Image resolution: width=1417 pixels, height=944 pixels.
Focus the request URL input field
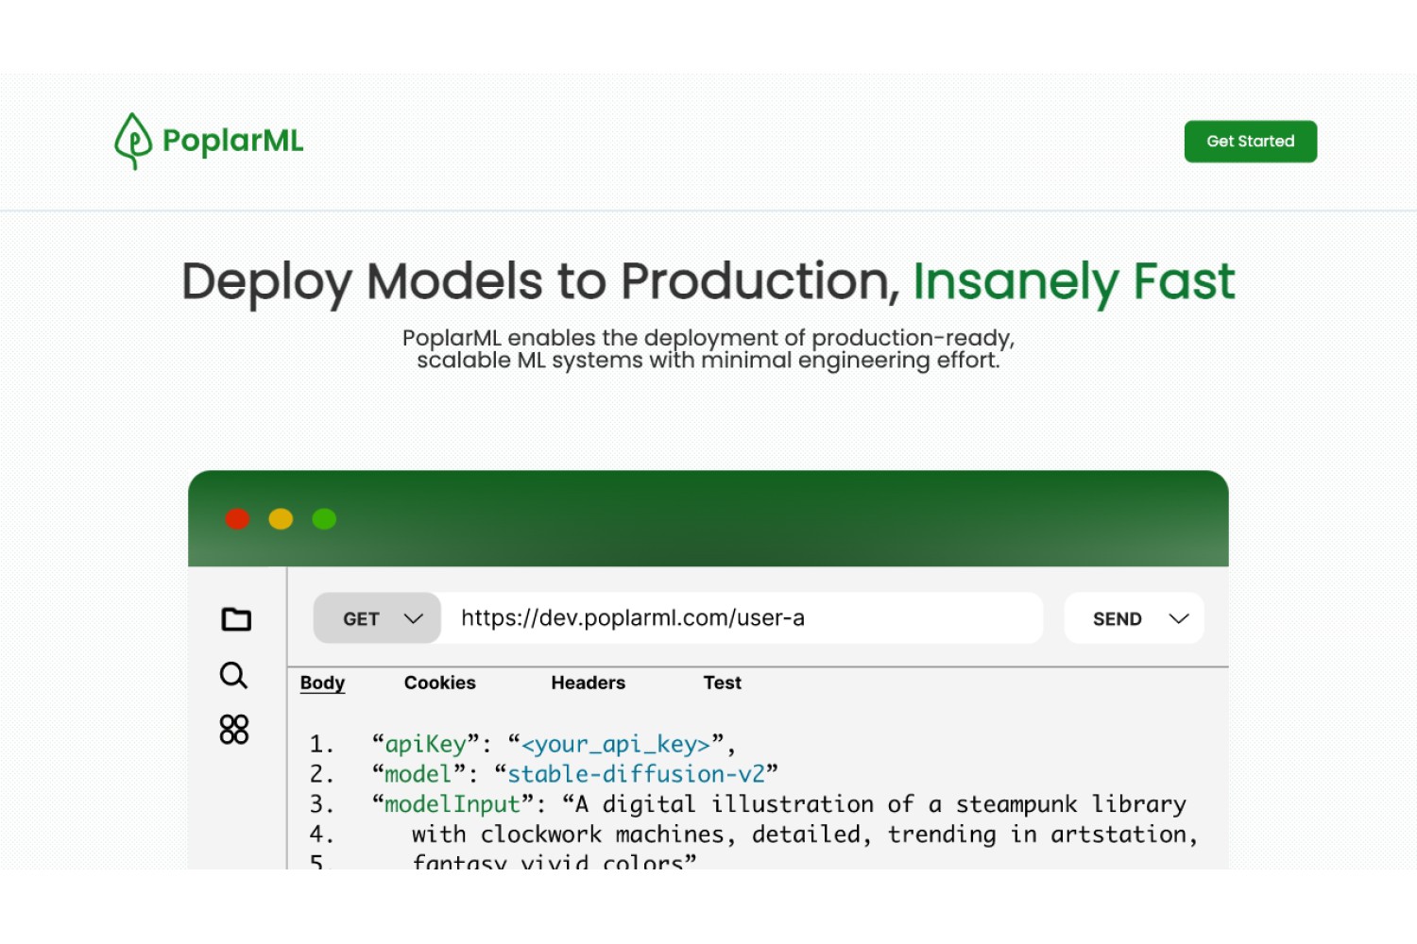[742, 618]
